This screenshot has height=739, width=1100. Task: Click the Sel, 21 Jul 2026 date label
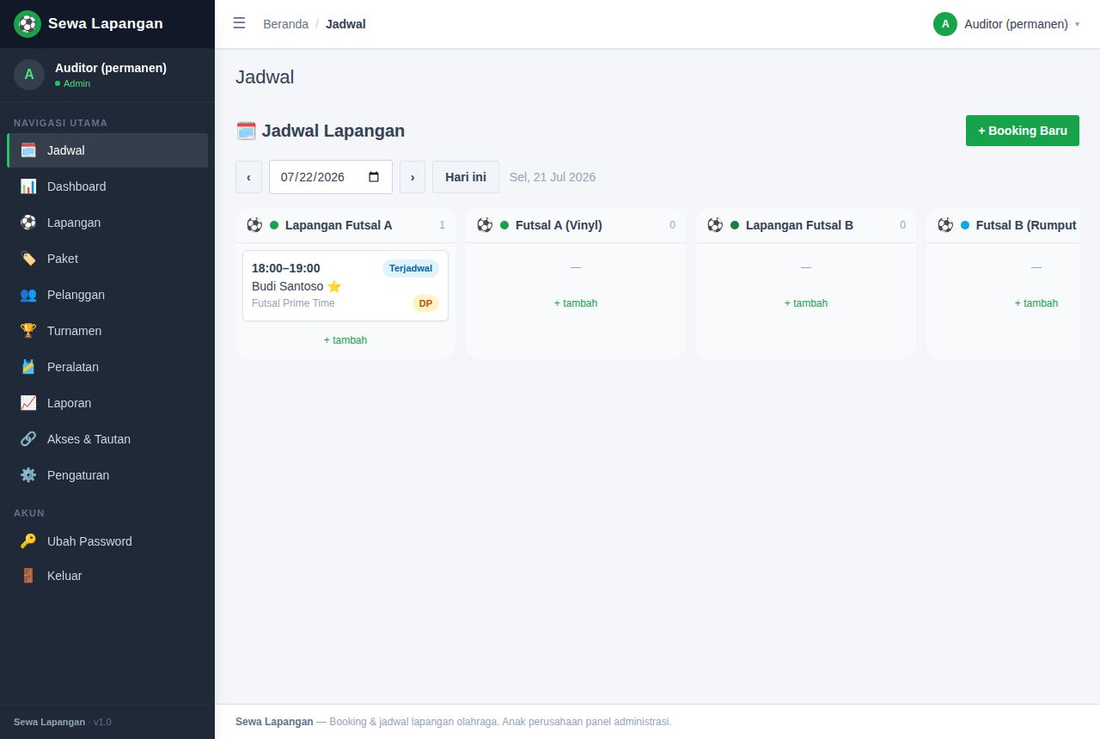click(553, 177)
